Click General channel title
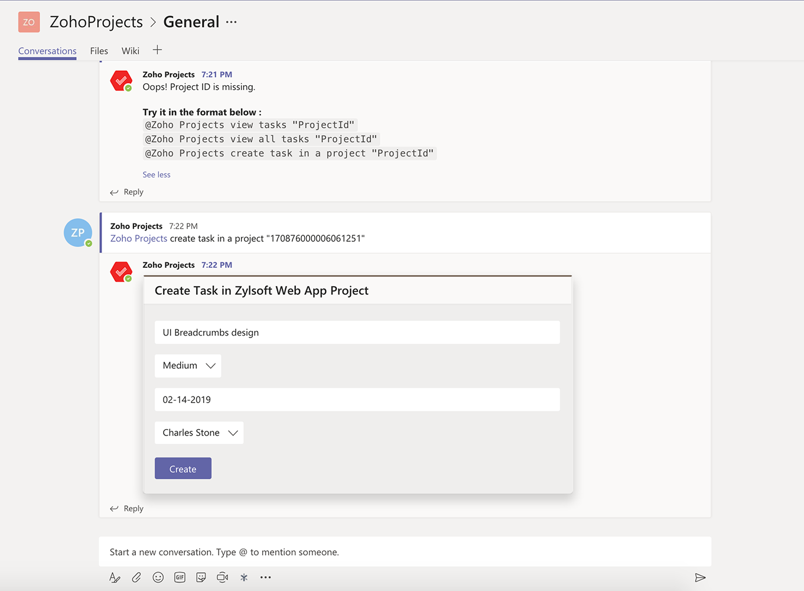Image resolution: width=804 pixels, height=591 pixels. click(x=191, y=22)
